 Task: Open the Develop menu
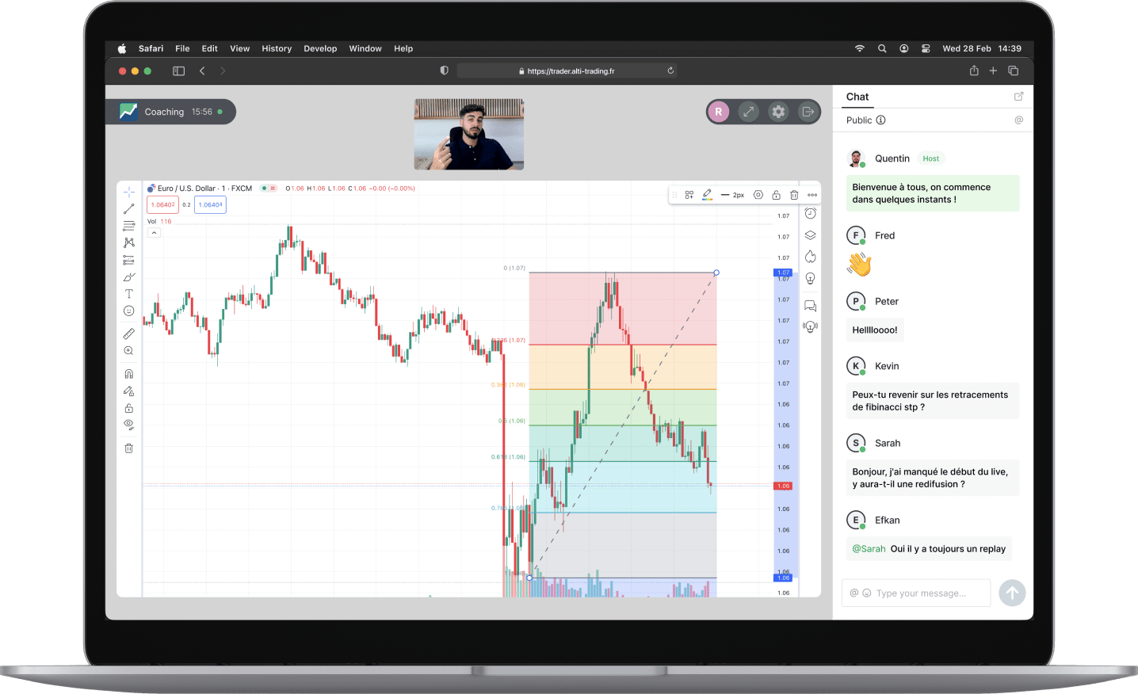[320, 48]
